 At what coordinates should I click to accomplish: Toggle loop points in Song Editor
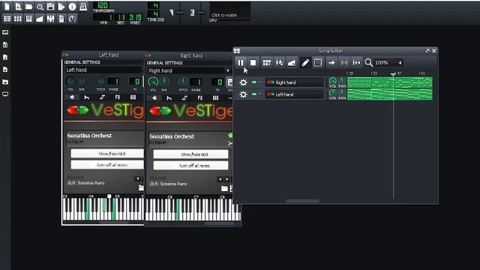[344, 63]
